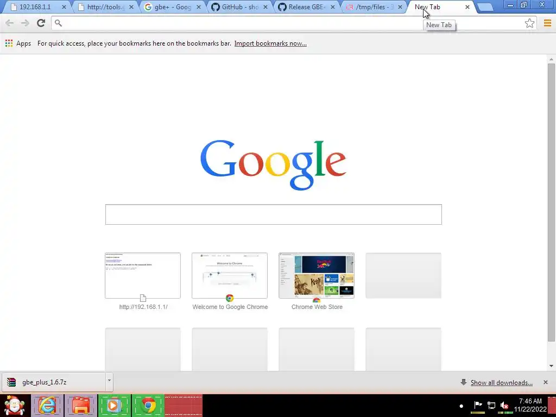Viewport: 556px width, 417px height.
Task: Click Import bookmarks now link
Action: point(270,43)
